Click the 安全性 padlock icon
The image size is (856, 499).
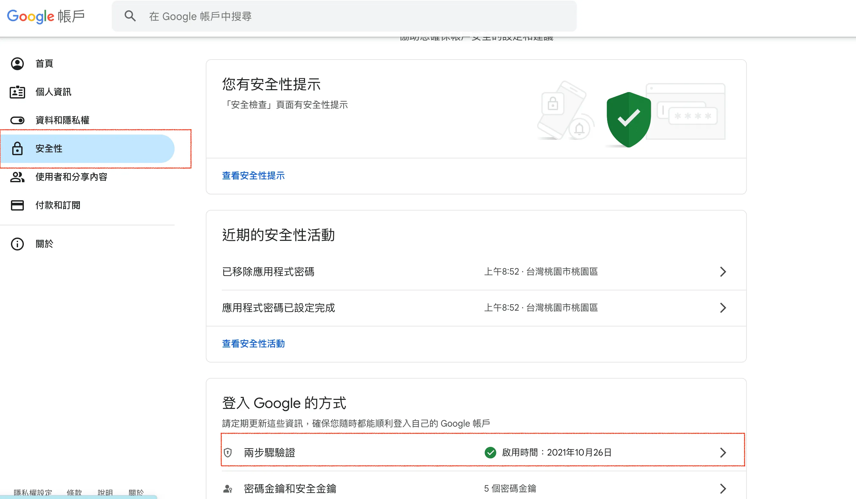click(x=17, y=149)
